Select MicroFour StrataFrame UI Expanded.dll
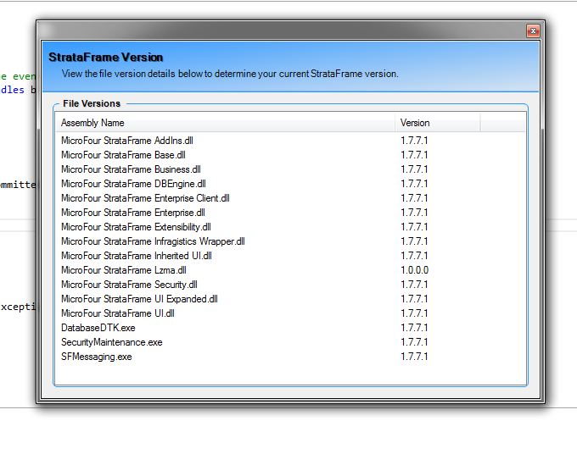This screenshot has width=577, height=454. (139, 299)
